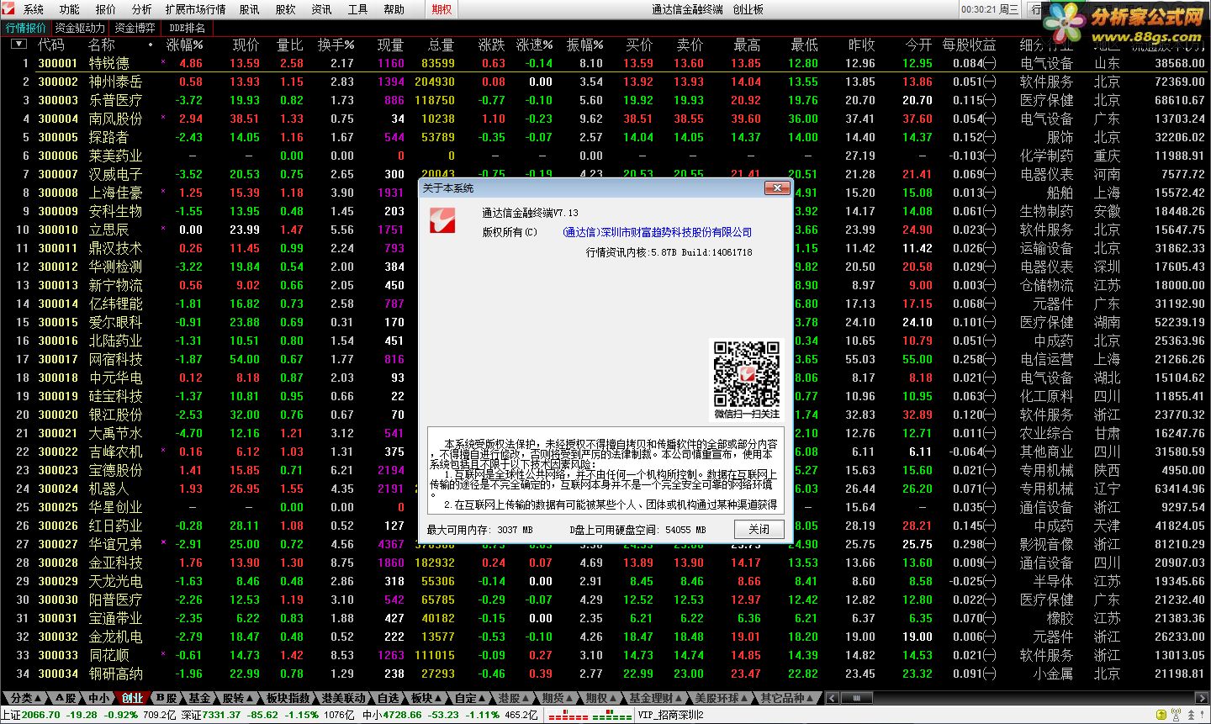The width and height of the screenshot is (1211, 724).
Task: Open the table header dropdown triangle left of 代码
Action: pos(18,45)
